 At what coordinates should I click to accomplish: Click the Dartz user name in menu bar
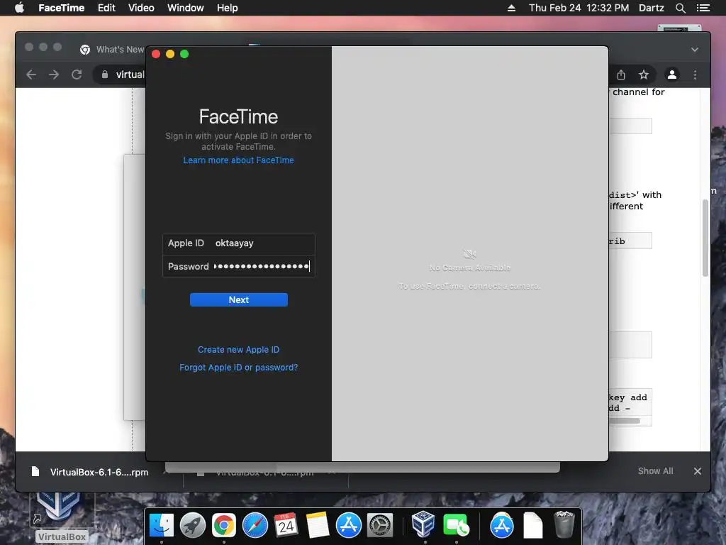(x=651, y=8)
